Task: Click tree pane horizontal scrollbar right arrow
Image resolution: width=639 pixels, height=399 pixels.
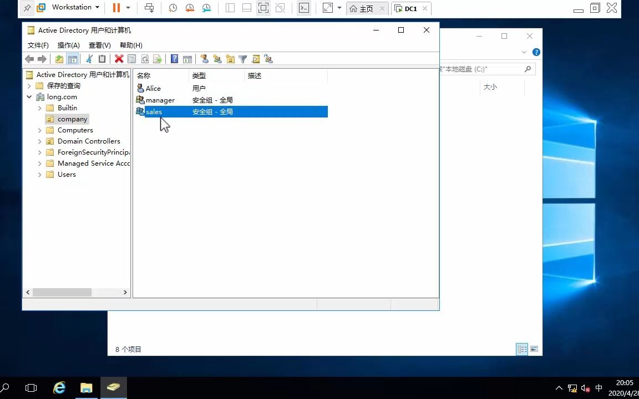Action: coord(125,293)
